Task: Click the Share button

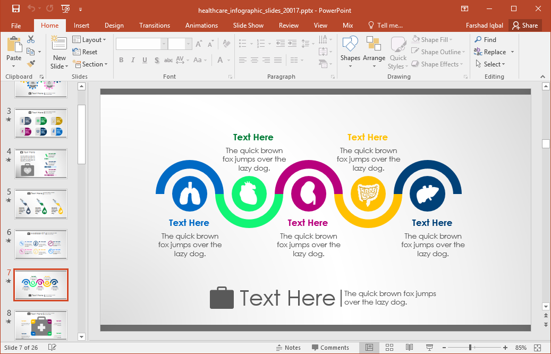Action: point(524,26)
